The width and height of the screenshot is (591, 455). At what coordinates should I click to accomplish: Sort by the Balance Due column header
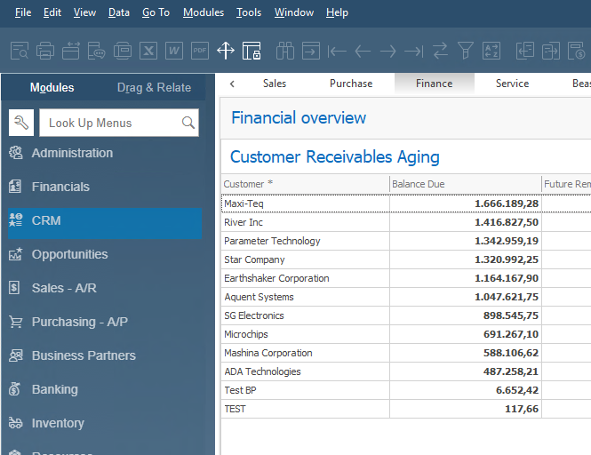coord(466,184)
